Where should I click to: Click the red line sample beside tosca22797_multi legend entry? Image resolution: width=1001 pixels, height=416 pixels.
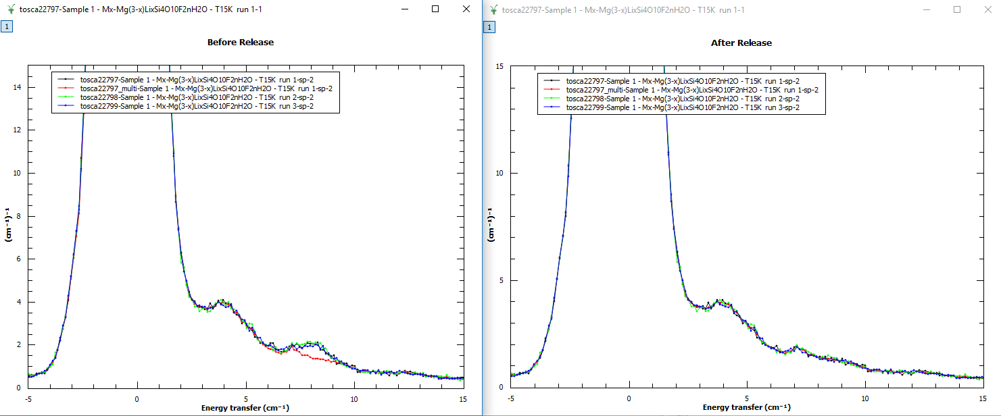click(x=66, y=88)
